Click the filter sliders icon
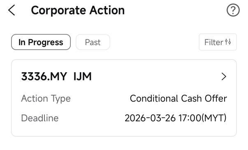The height and width of the screenshot is (150, 248). click(x=228, y=42)
